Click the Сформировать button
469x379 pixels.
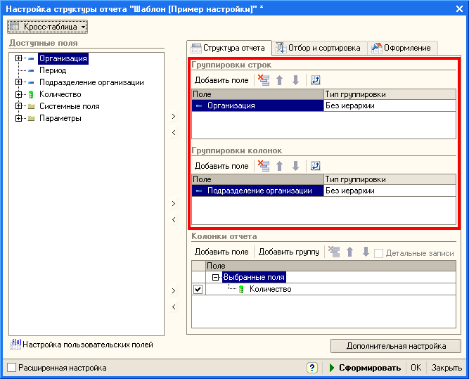click(x=364, y=368)
